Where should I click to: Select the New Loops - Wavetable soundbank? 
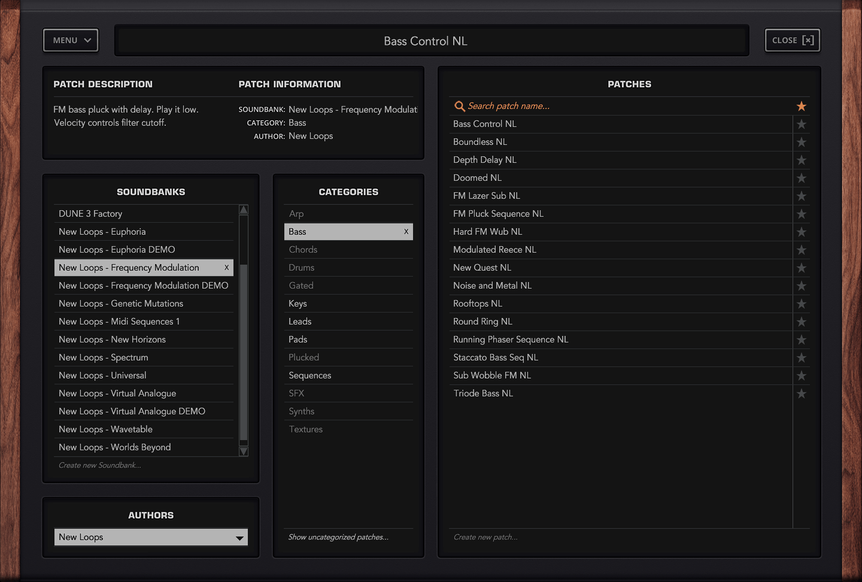[x=105, y=429]
